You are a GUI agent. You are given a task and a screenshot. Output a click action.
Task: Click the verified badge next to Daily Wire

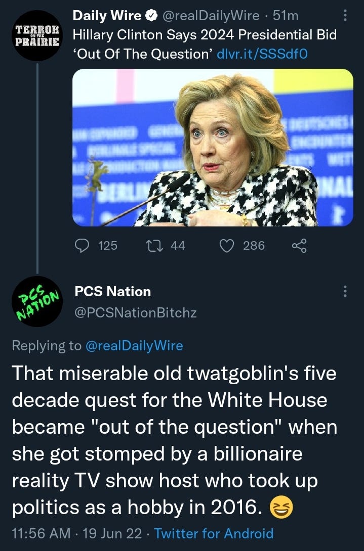(x=151, y=16)
